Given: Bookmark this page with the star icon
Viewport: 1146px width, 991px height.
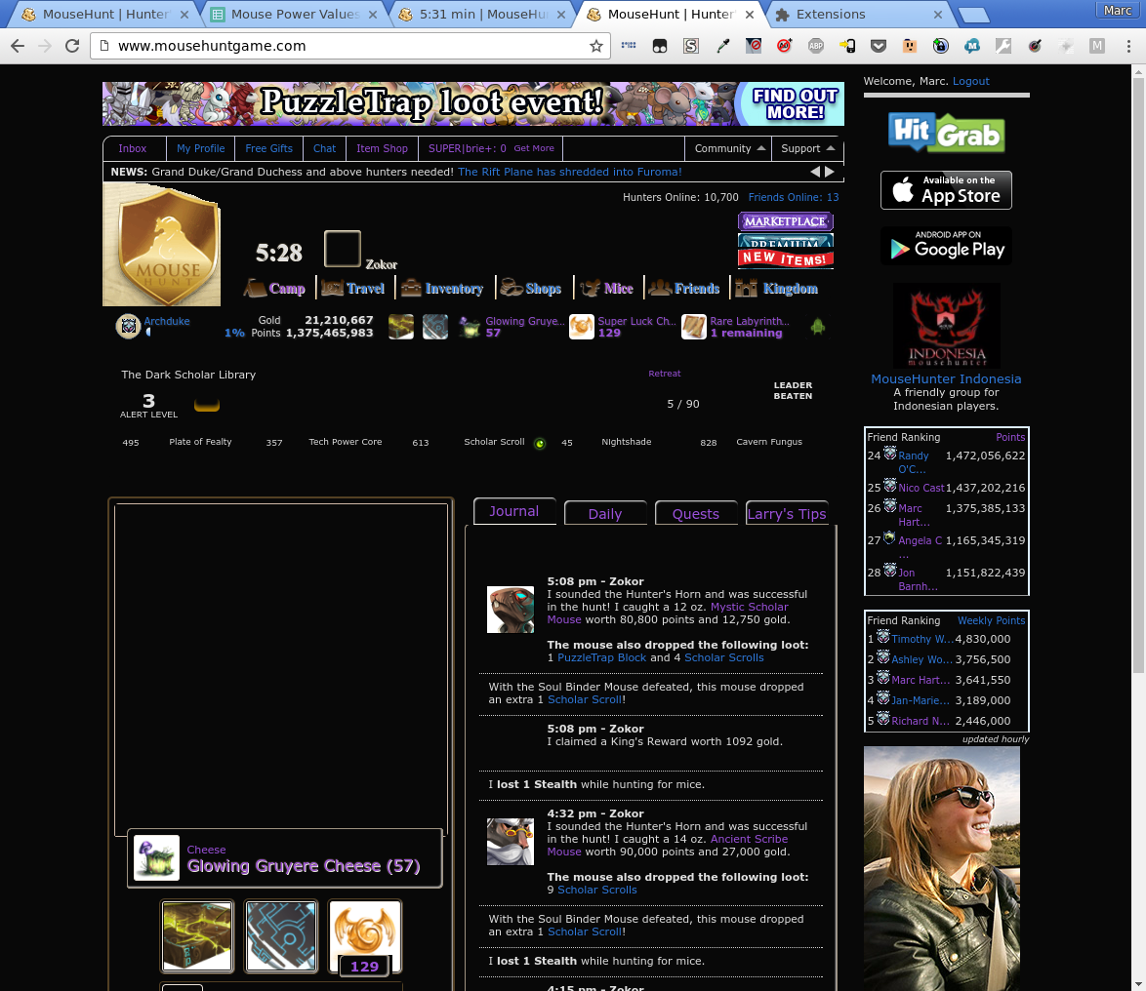Looking at the screenshot, I should 595,46.
